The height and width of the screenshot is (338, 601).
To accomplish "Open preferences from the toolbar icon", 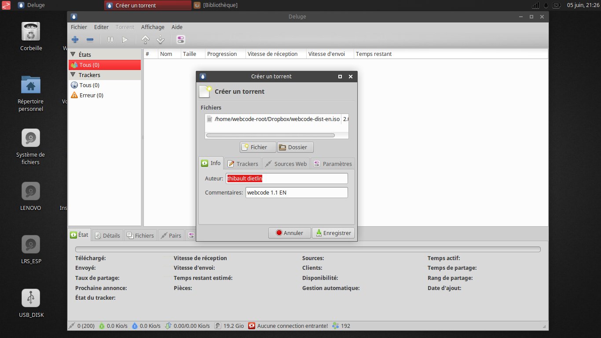I will click(181, 40).
